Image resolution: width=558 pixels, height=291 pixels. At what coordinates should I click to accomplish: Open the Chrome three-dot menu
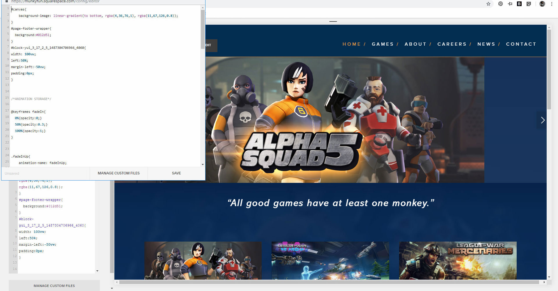click(x=552, y=4)
